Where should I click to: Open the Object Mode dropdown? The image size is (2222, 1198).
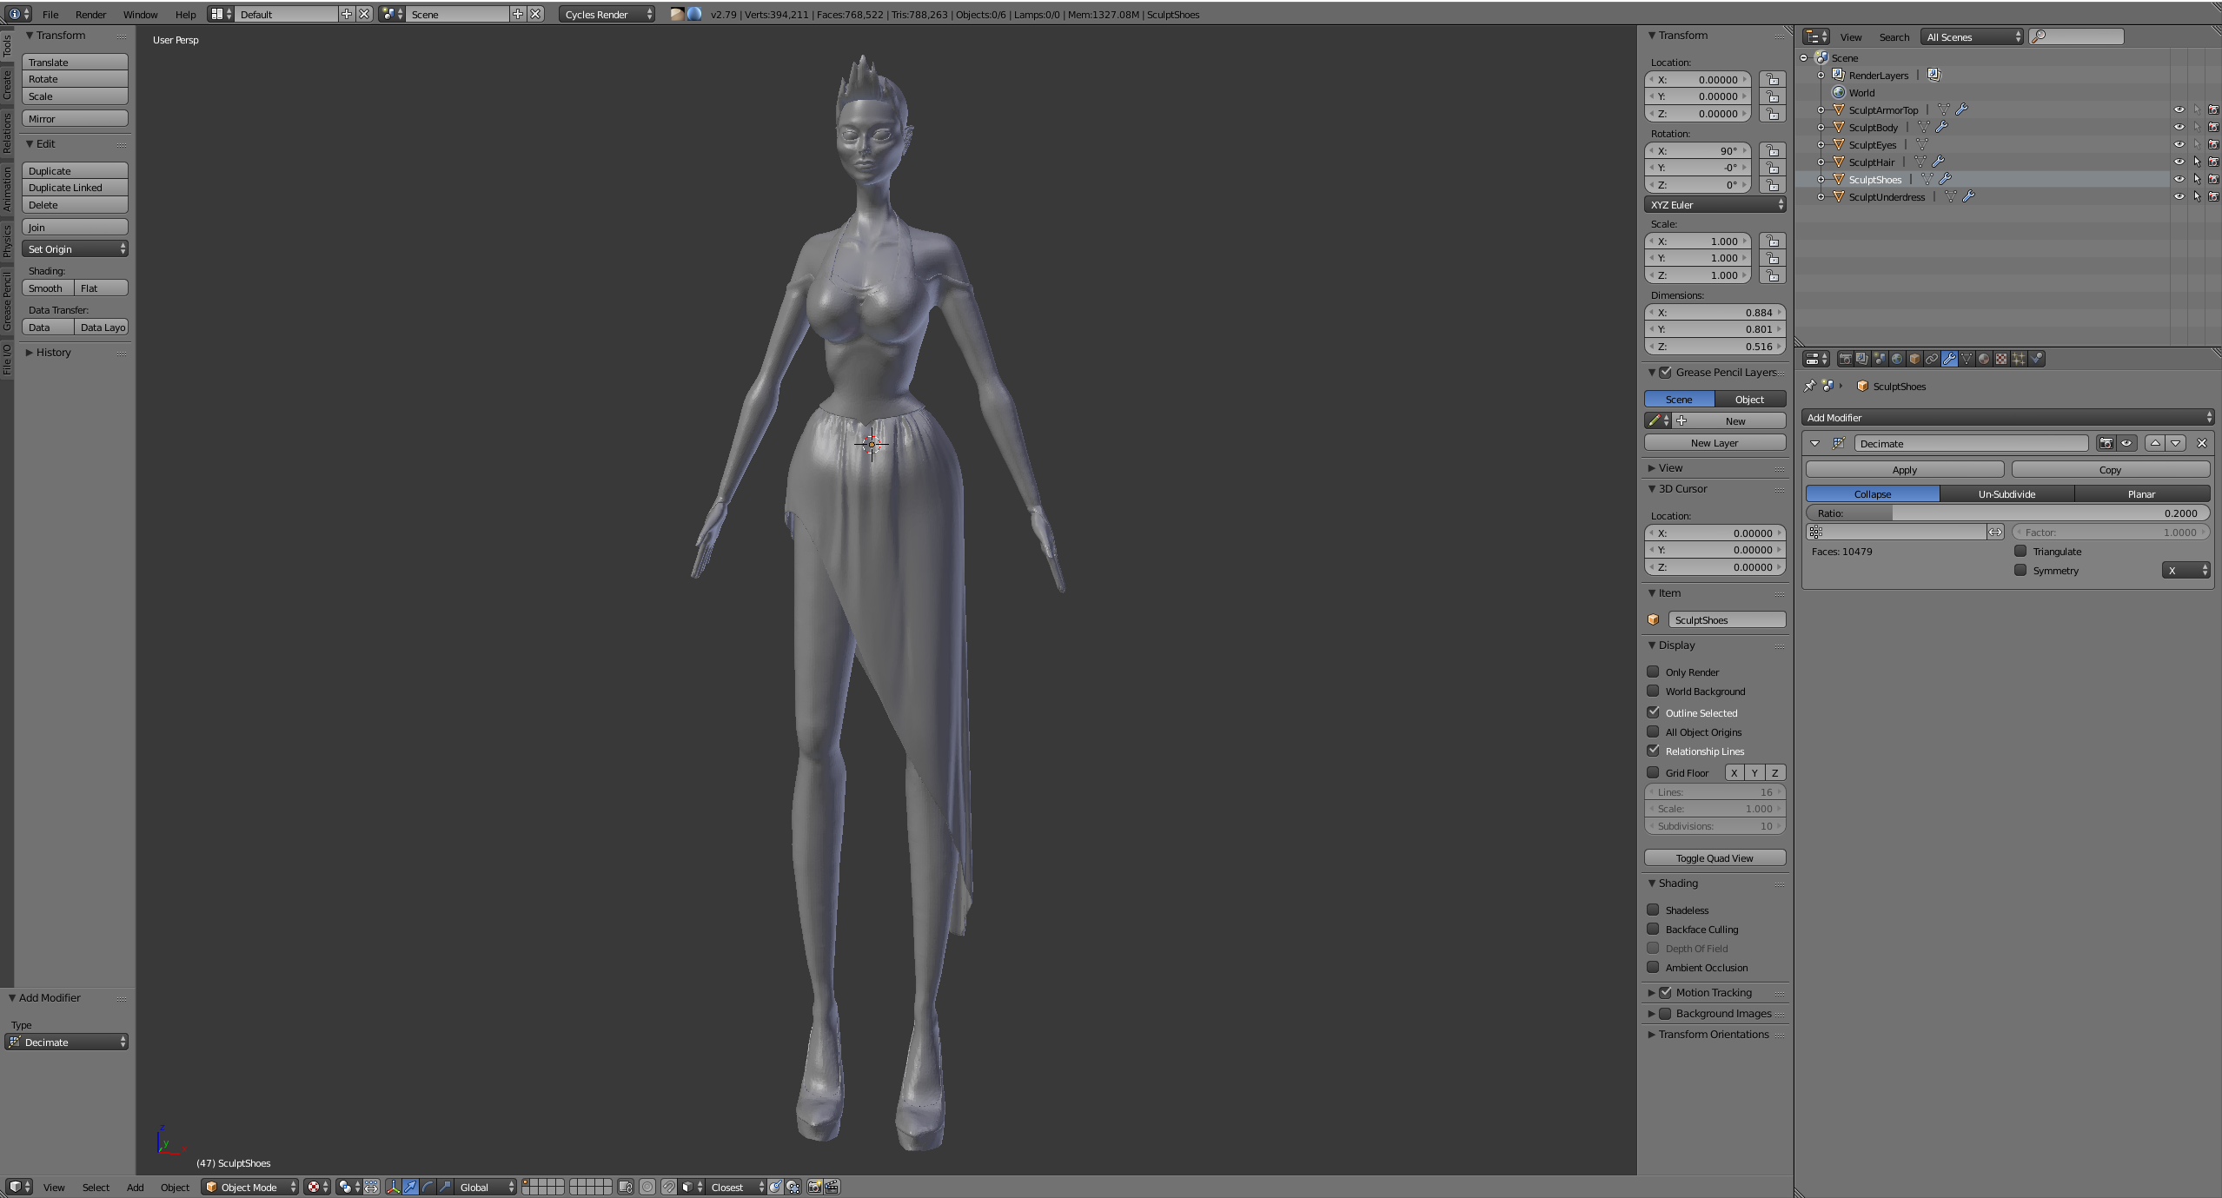pyautogui.click(x=249, y=1187)
